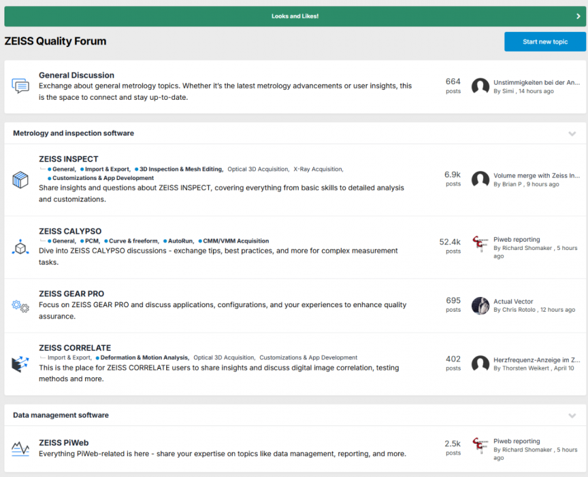Collapse the Data management software section
Image resolution: width=588 pixels, height=477 pixels.
click(571, 415)
